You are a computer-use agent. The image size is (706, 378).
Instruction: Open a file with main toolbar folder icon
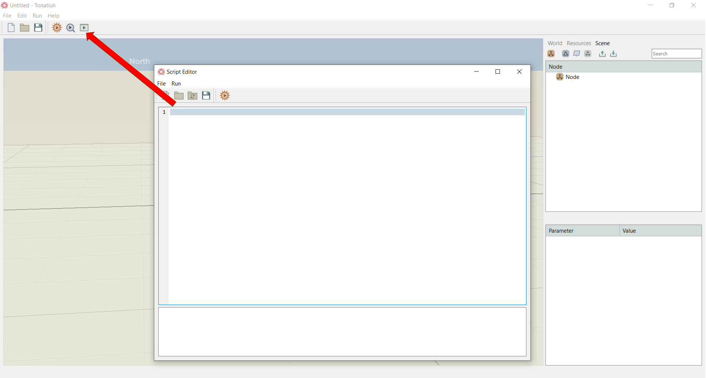pyautogui.click(x=25, y=28)
